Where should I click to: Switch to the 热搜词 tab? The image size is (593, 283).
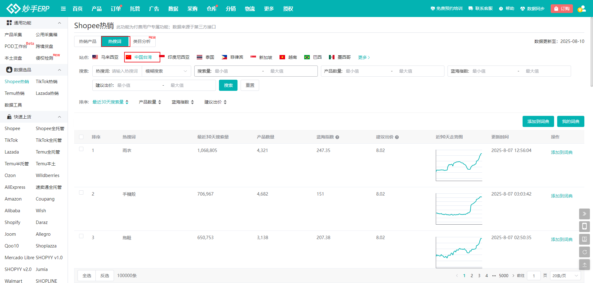click(115, 41)
